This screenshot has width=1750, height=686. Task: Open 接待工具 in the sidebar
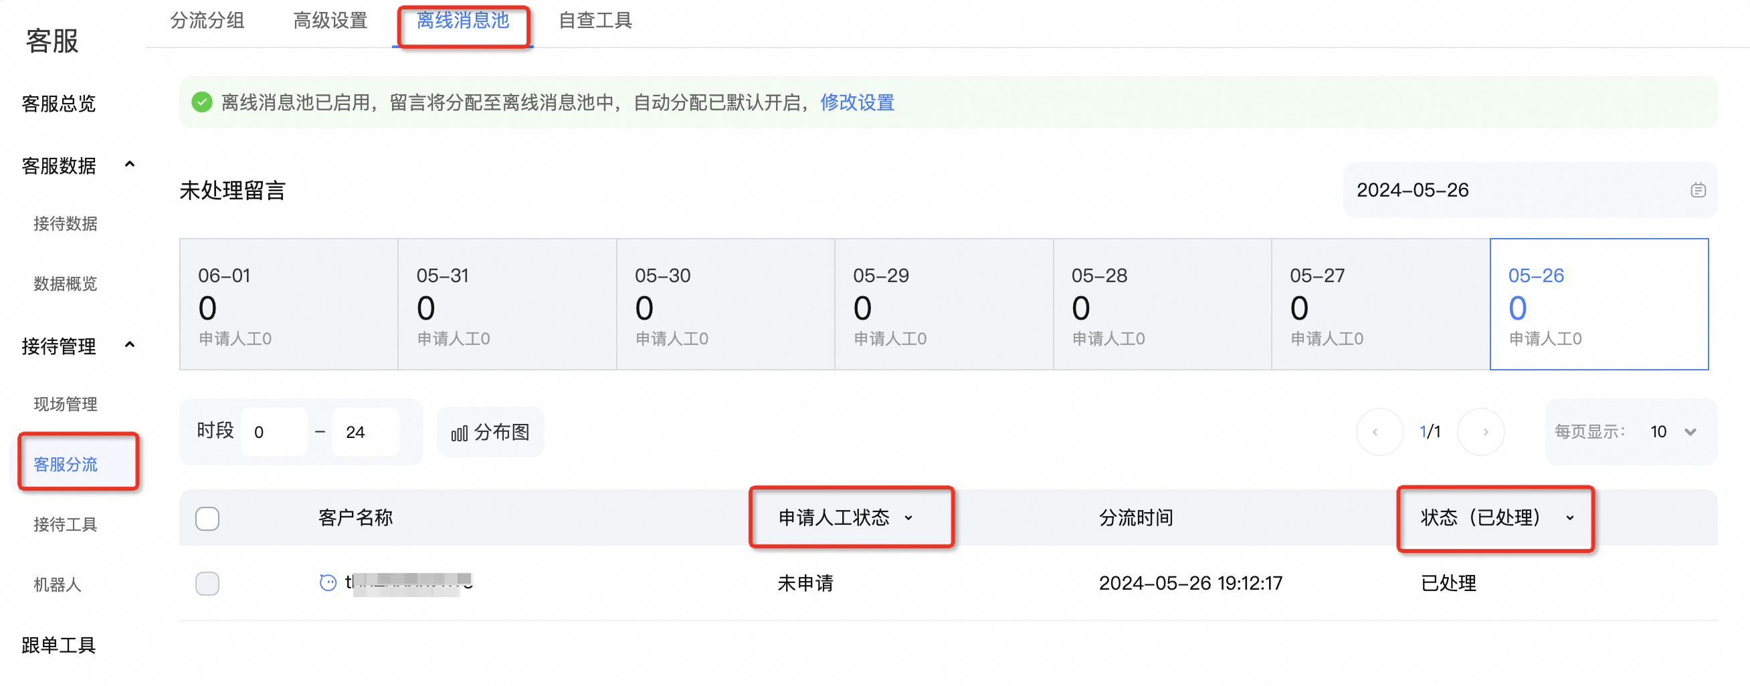pos(65,524)
